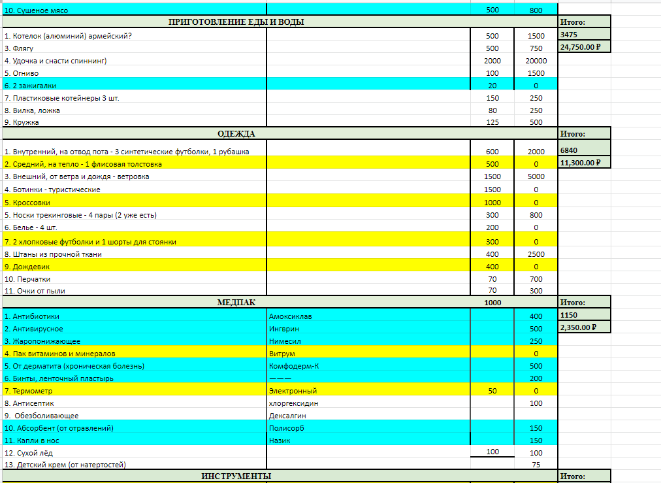The width and height of the screenshot is (661, 483).
Task: Select the 'Полисорб' cell
Action: point(368,427)
